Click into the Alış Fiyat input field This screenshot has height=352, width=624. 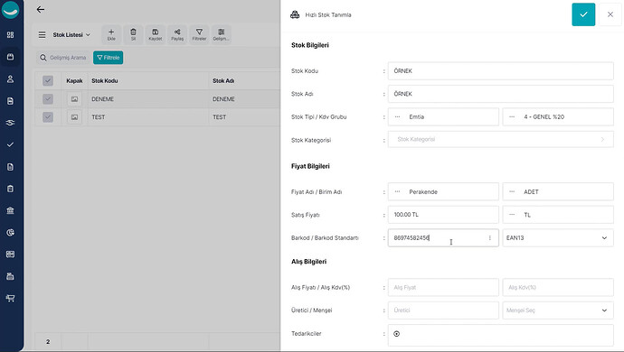coord(443,287)
